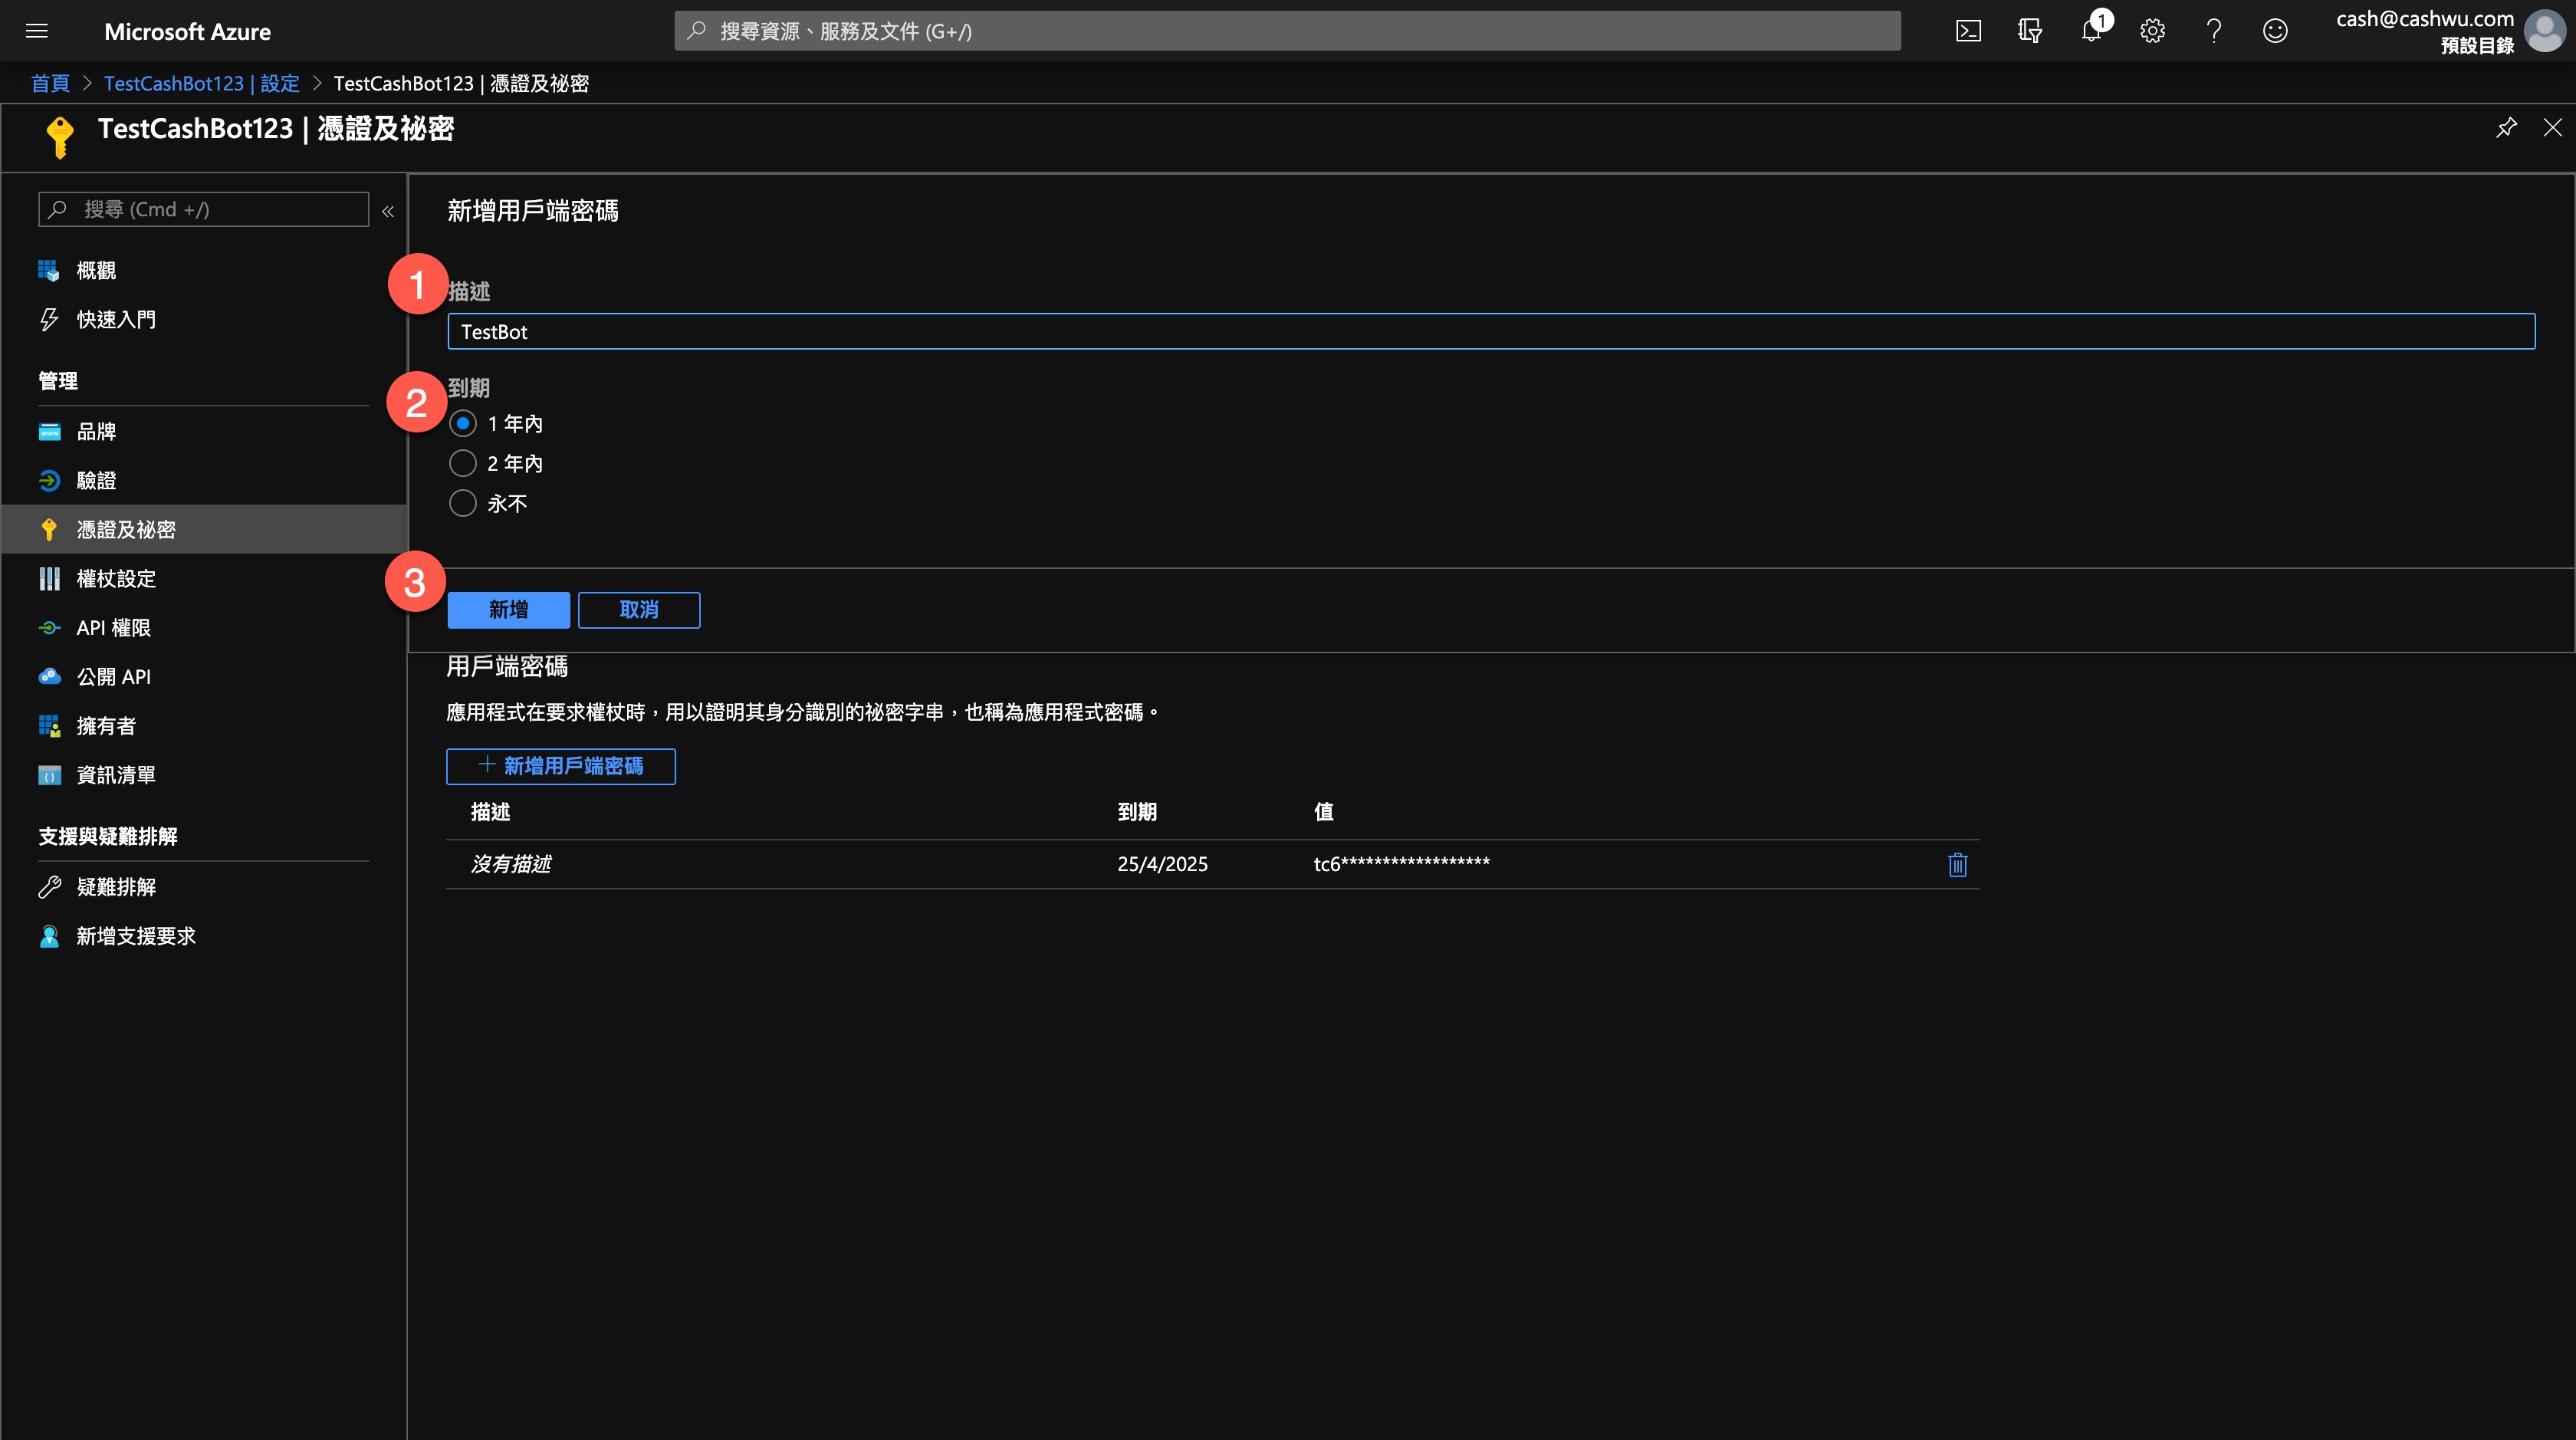Image resolution: width=2576 pixels, height=1440 pixels.
Task: Click the 取消 button
Action: [x=639, y=610]
